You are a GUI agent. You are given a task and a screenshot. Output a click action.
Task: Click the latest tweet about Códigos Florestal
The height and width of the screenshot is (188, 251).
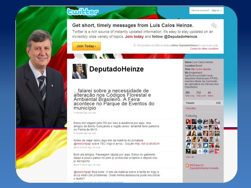coord(114,99)
